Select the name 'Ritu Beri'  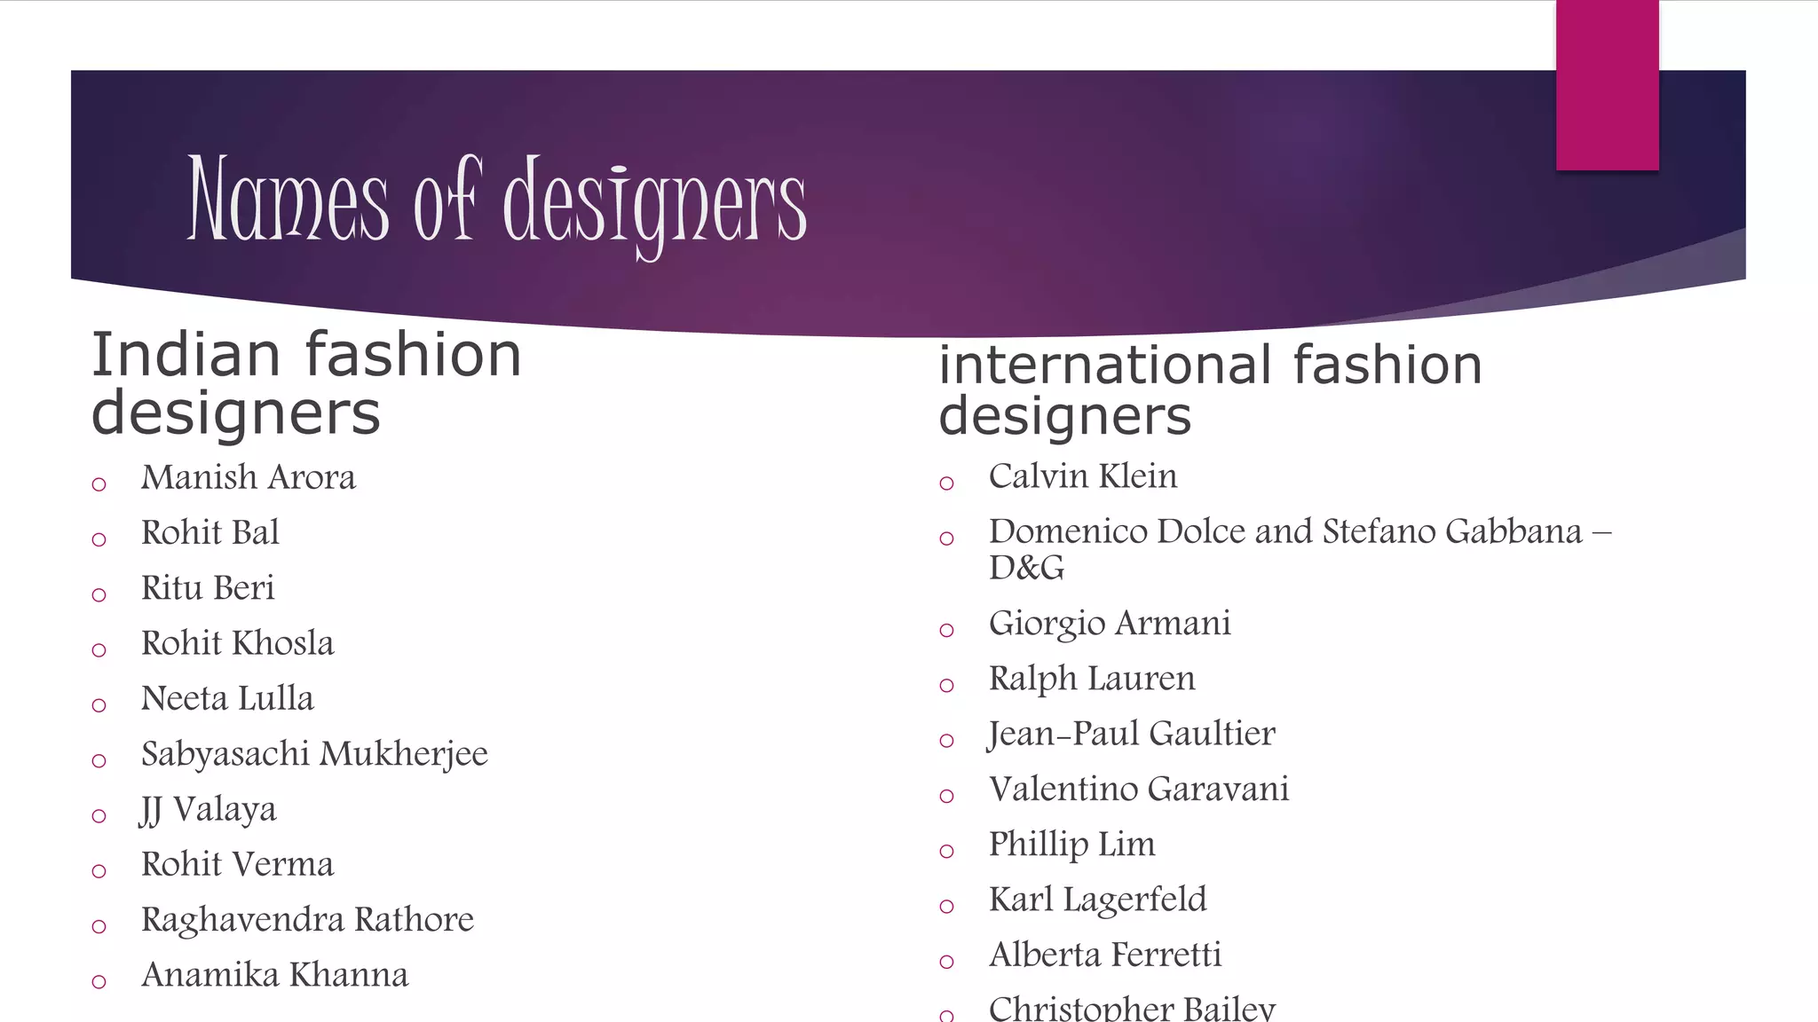pos(208,587)
